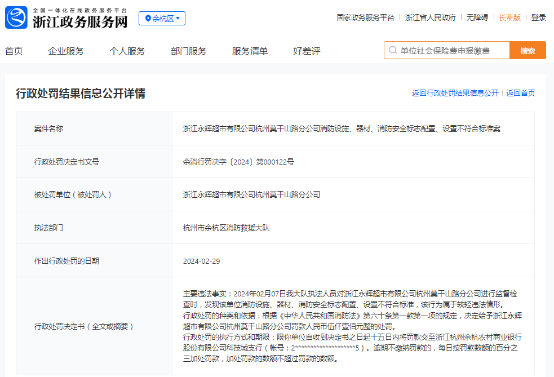Click the 无障碍 accessibility link
This screenshot has height=377, width=554.
pyautogui.click(x=477, y=17)
